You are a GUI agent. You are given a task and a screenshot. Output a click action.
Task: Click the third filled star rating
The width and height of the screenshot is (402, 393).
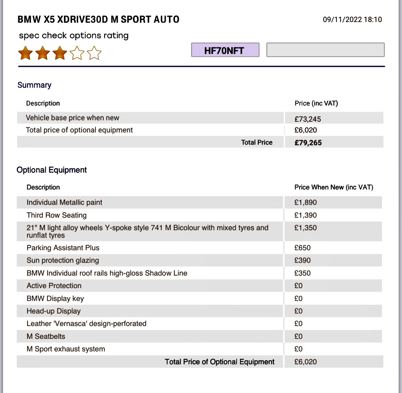click(x=60, y=53)
